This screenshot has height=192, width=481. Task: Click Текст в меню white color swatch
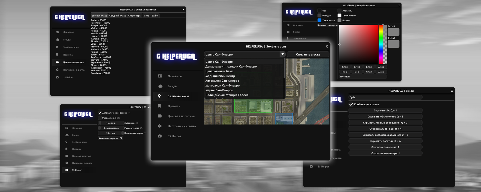[339, 15]
